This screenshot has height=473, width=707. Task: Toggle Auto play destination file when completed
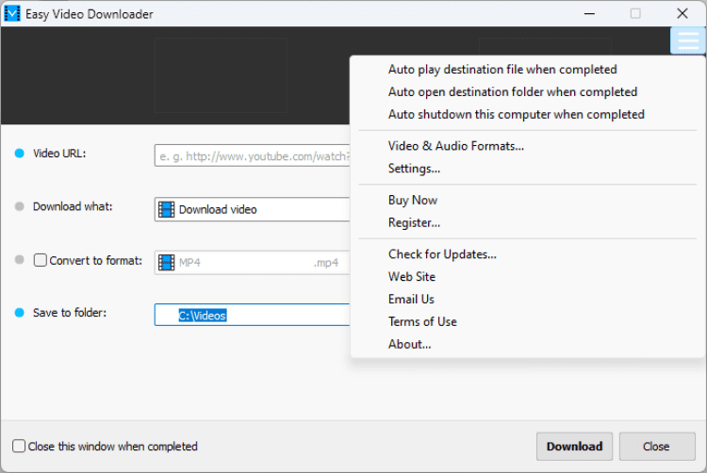point(527,70)
